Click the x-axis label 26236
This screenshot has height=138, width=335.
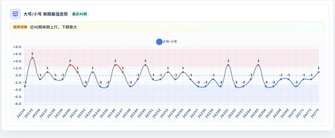click(x=36, y=113)
